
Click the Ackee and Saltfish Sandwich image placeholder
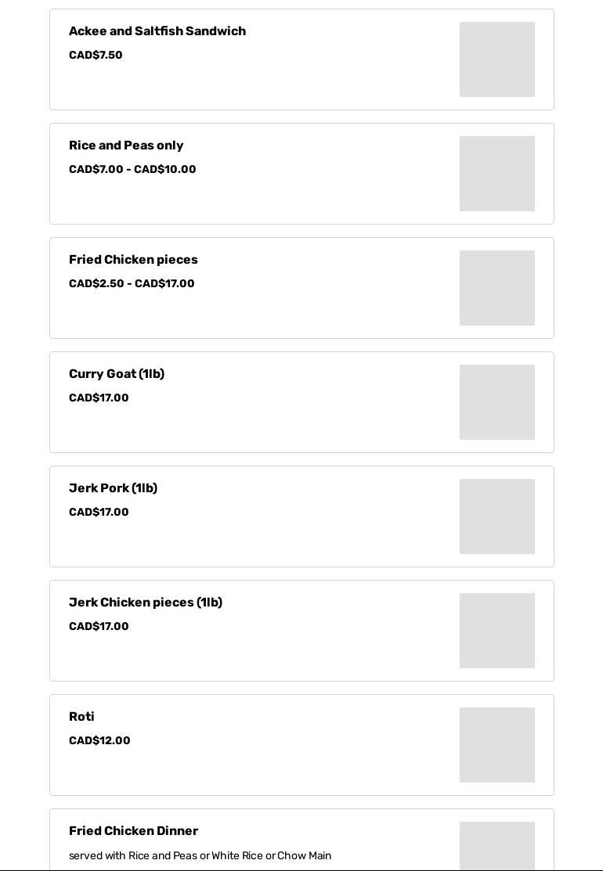(x=496, y=59)
